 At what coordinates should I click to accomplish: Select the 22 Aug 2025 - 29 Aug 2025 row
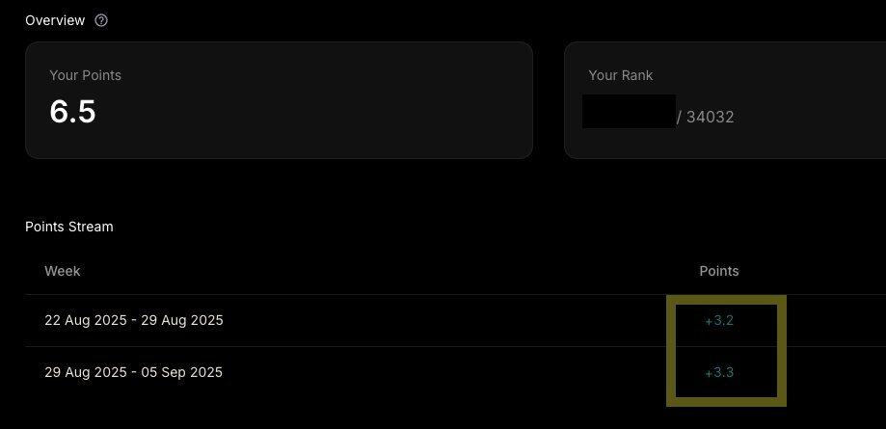click(x=455, y=320)
